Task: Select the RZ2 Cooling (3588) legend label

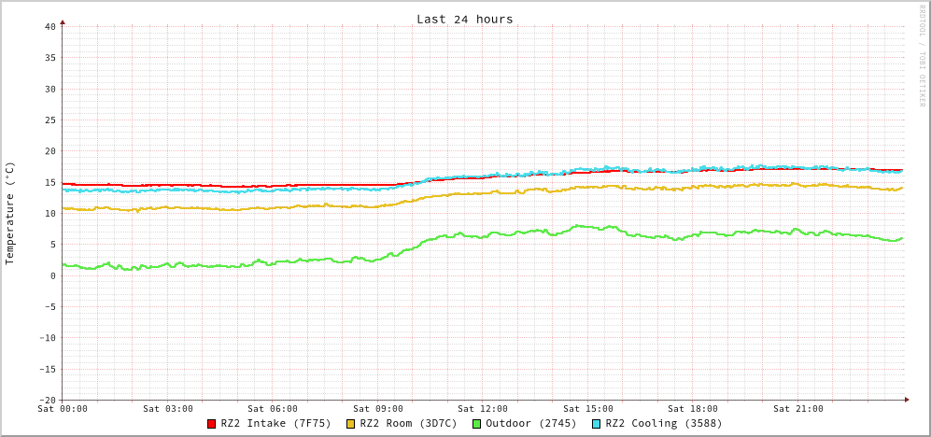Action: click(663, 423)
